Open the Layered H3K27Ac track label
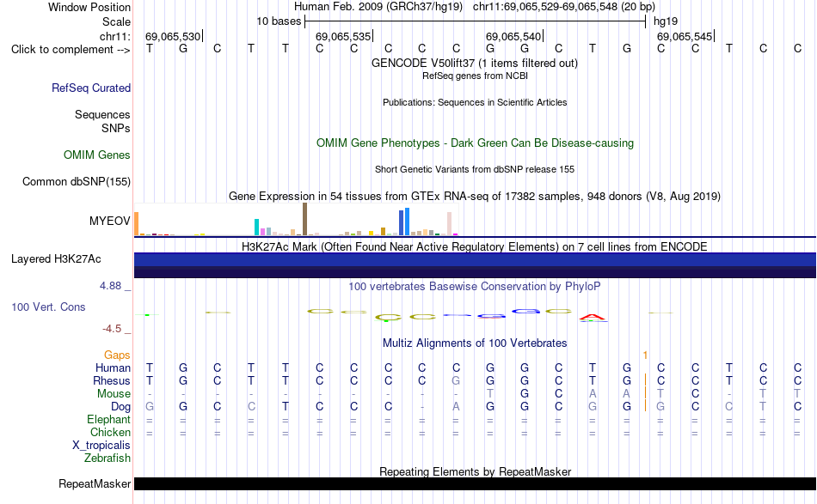Viewport: 817px width, 504px height. [x=56, y=259]
